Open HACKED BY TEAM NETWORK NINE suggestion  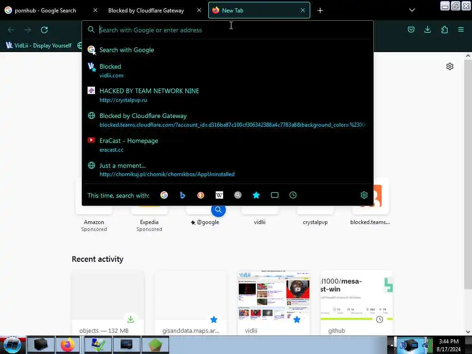tap(228, 95)
